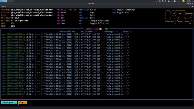Click the CPU 9% value
Image resolution: width=194 pixels, height=109 pixels.
(12, 23)
